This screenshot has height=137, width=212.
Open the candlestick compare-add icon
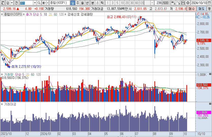(x=173, y=3)
